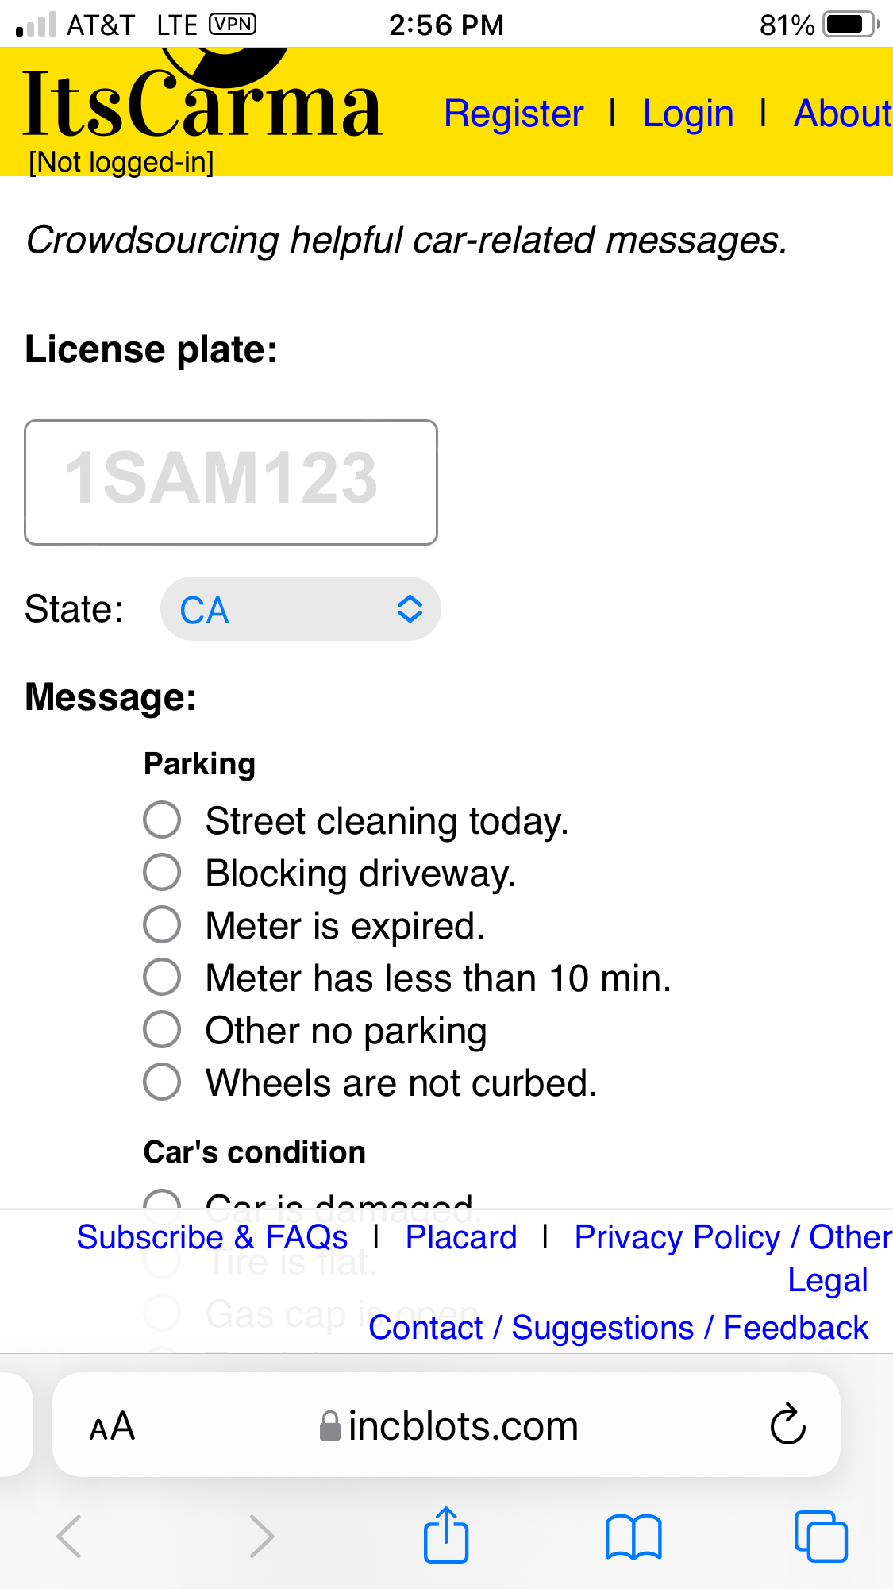
Task: Open the Register page
Action: (514, 114)
